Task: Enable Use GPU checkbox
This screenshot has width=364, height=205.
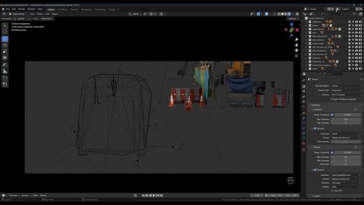Action: coord(332,191)
